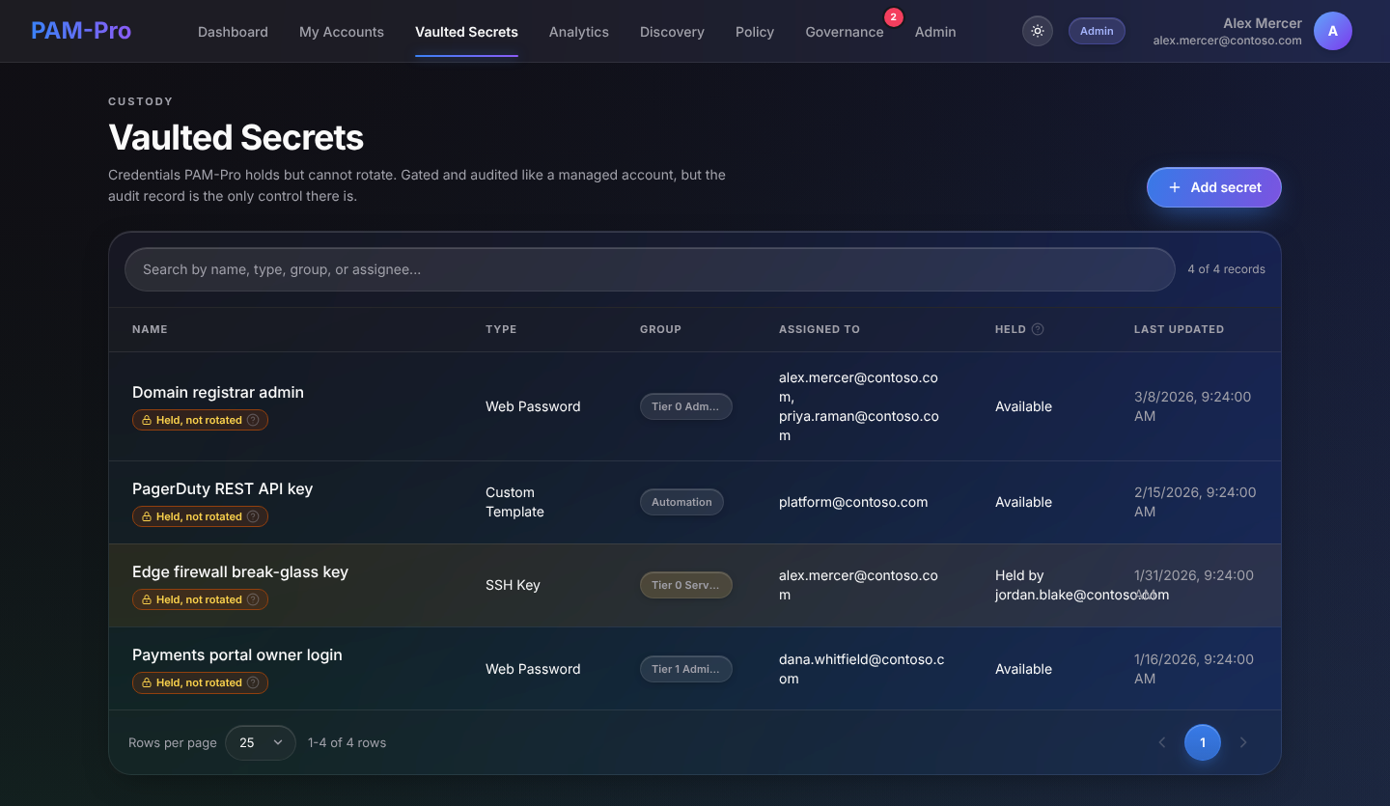Viewport: 1390px width, 806px height.
Task: Go to the Governance tab
Action: point(845,32)
